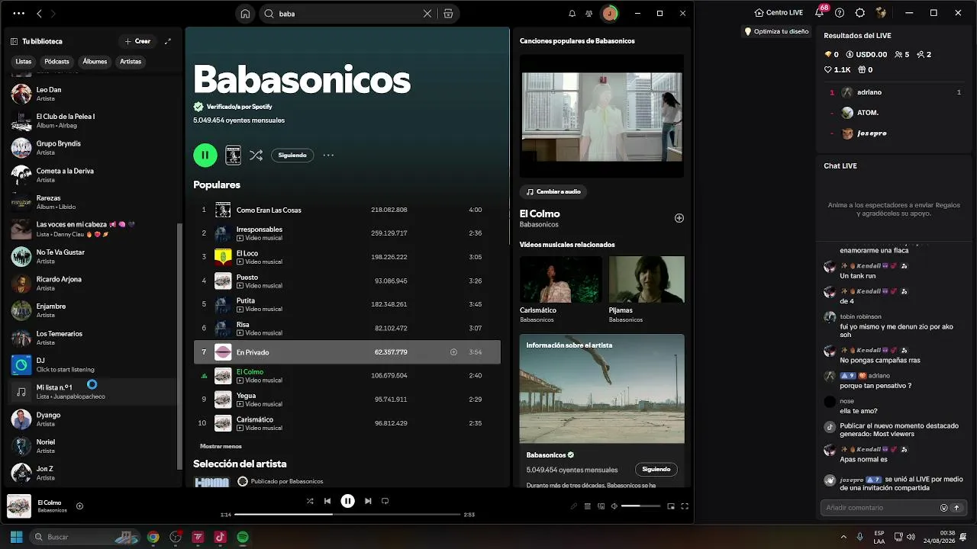Viewport: 977px width, 549px height.
Task: Open Spotify friend activity icon
Action: (x=589, y=13)
